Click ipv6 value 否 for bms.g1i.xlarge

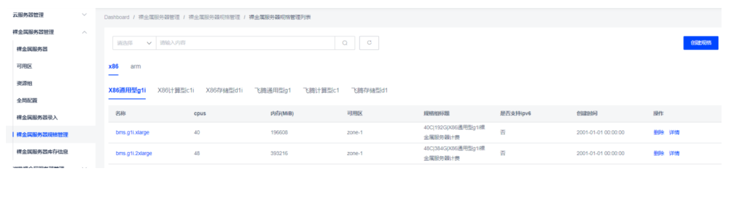[503, 132]
